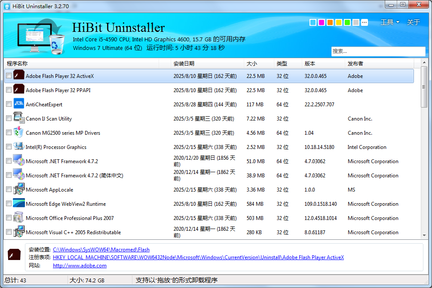Click the Canon MG2500 series MP Drivers icon
Screen dimensions: 432x288
[x=18, y=133]
